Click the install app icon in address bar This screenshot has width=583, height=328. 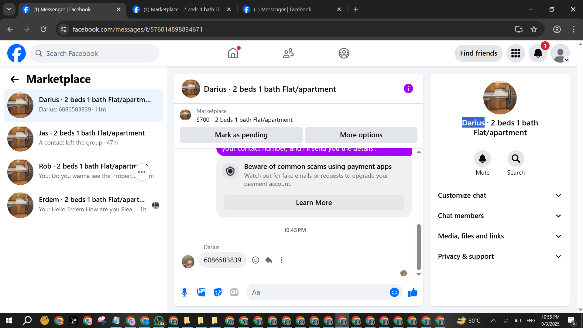point(519,29)
